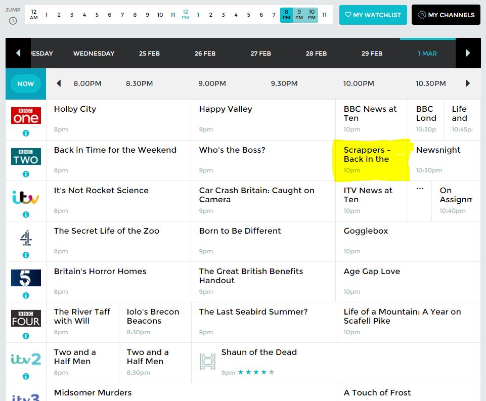Screen dimensions: 486x401
Task: Open Newsnight listing
Action: 445,160
